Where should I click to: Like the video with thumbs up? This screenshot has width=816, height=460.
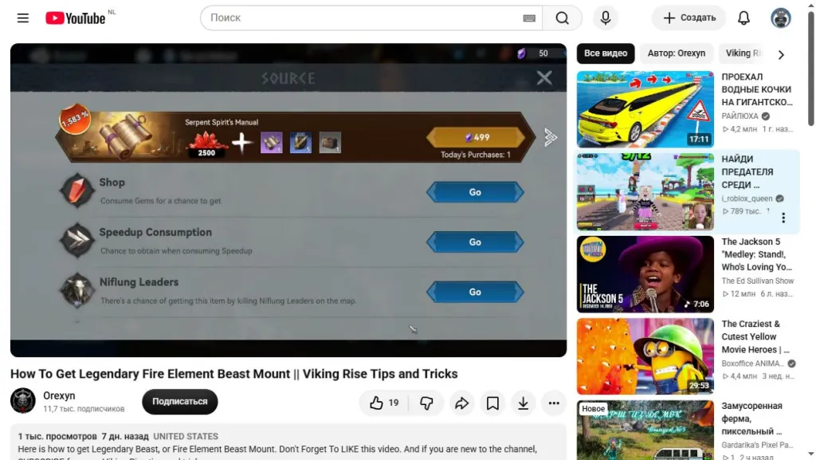pos(384,403)
